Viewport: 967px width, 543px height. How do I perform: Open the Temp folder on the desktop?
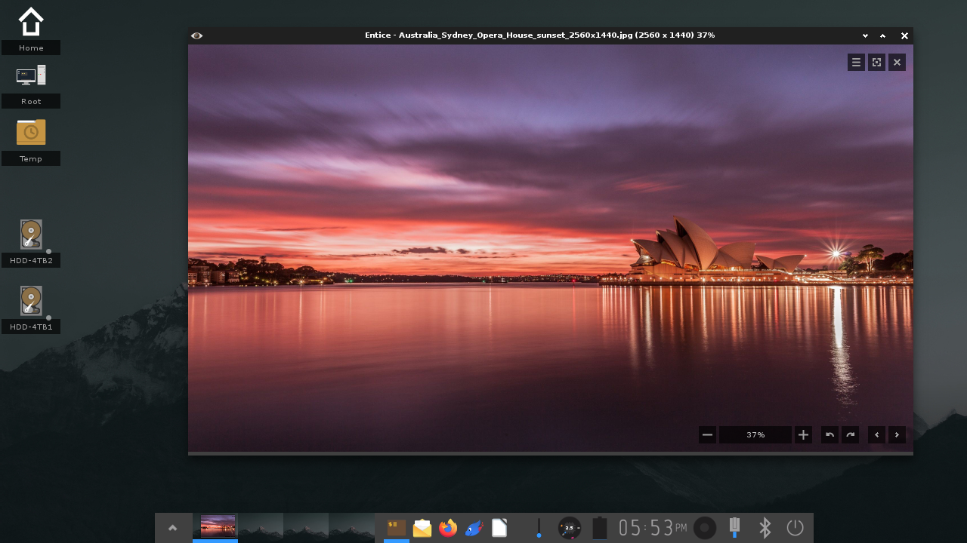pyautogui.click(x=30, y=131)
